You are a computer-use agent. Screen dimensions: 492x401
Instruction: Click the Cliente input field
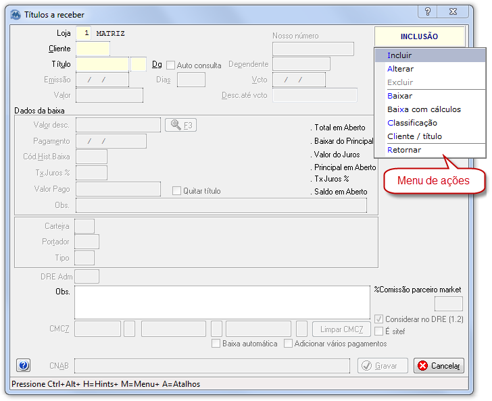click(x=93, y=49)
